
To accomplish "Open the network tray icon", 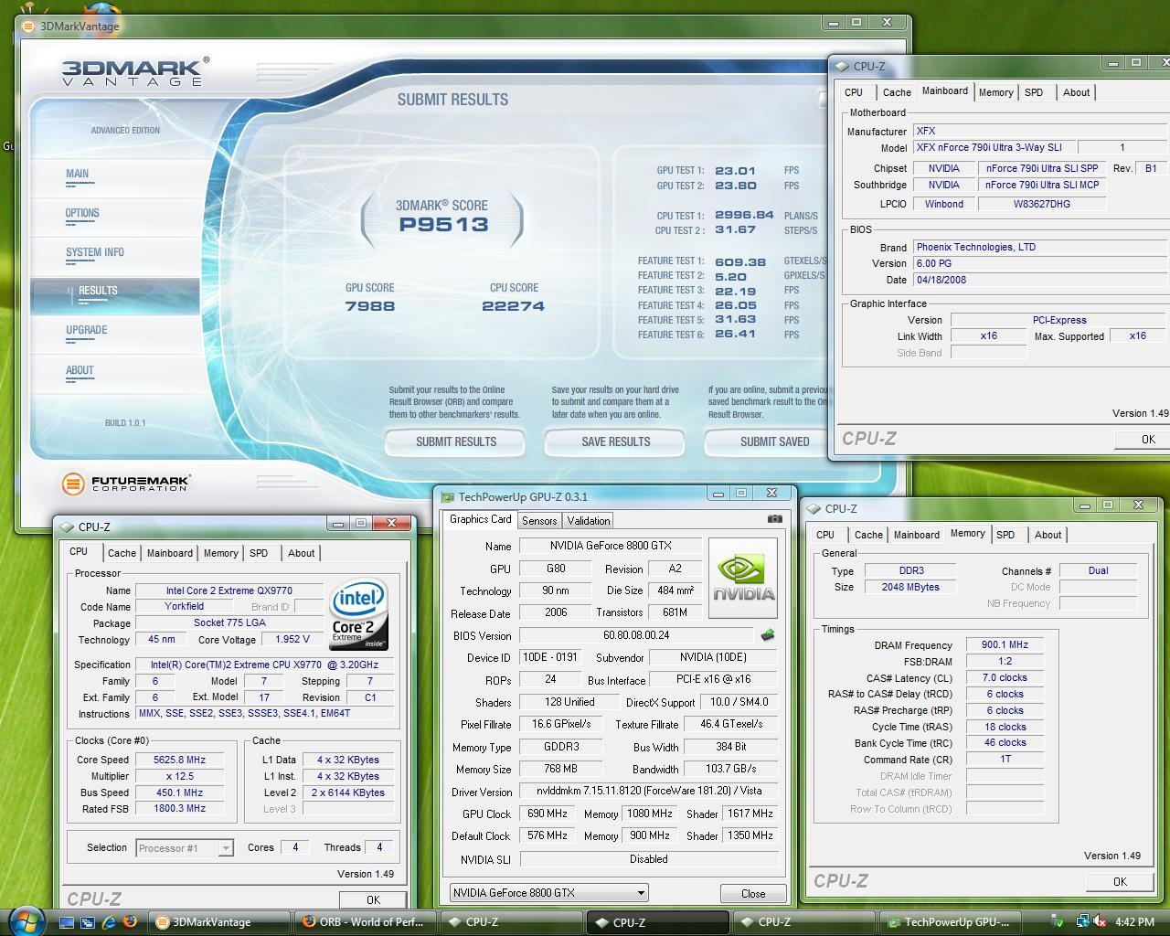I will [x=1082, y=922].
